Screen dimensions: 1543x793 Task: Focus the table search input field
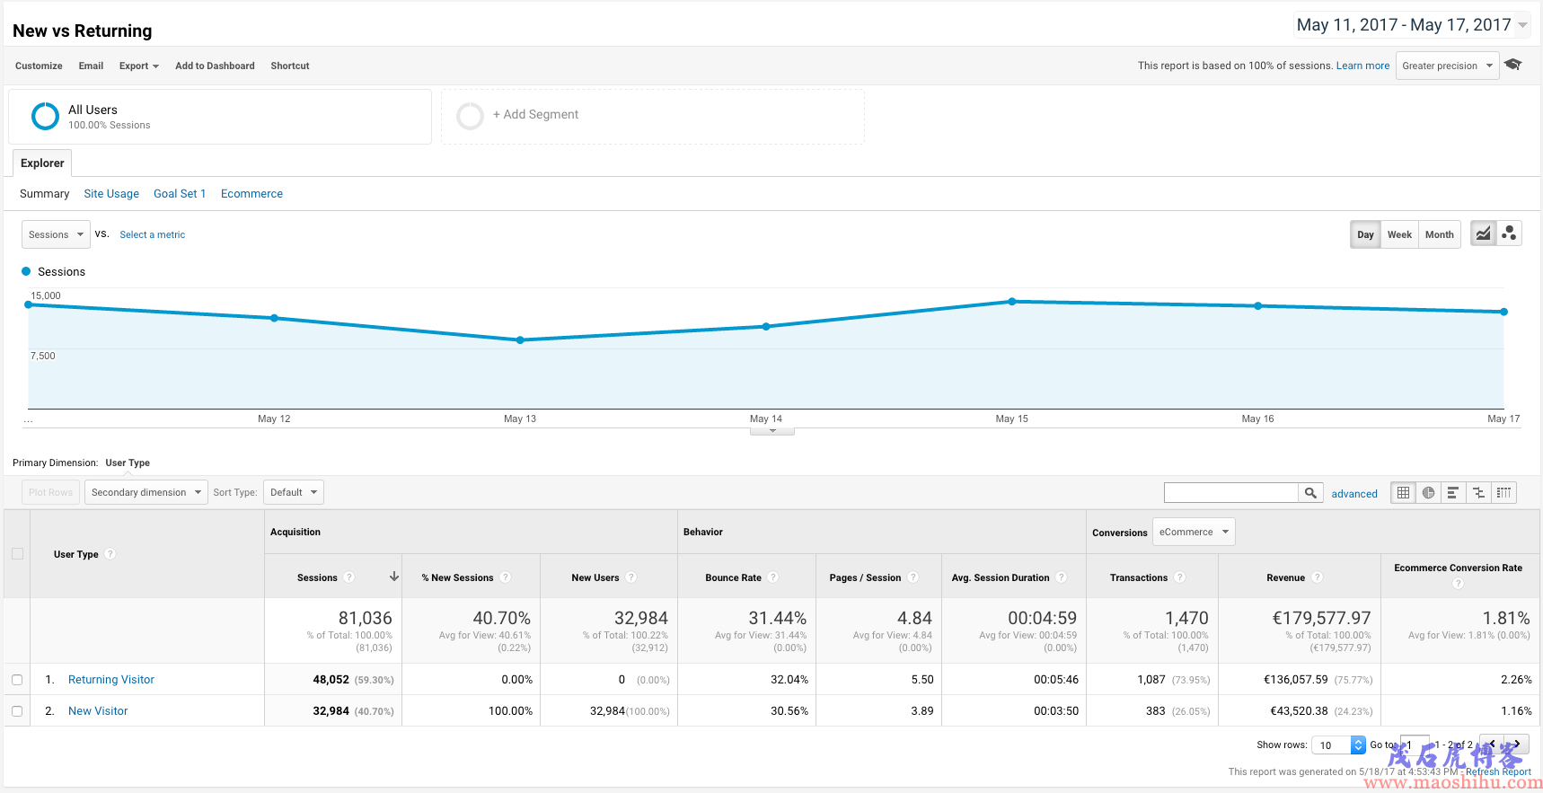1230,492
